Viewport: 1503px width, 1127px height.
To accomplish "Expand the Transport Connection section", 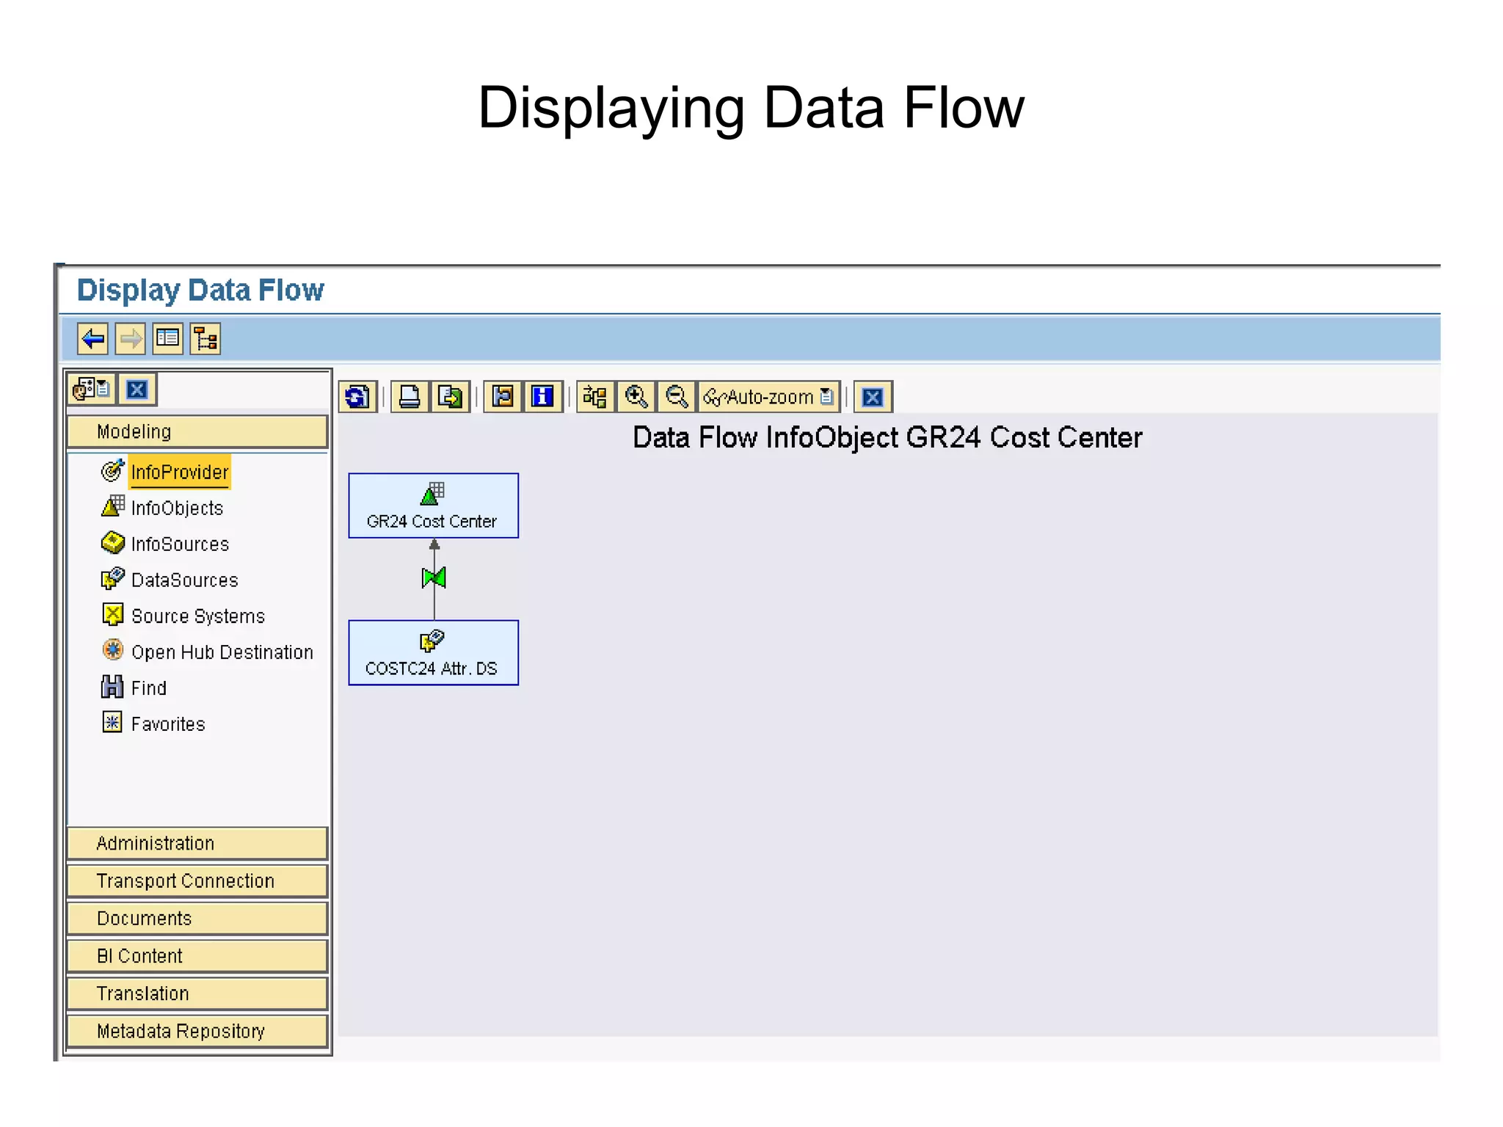I will coord(197,880).
